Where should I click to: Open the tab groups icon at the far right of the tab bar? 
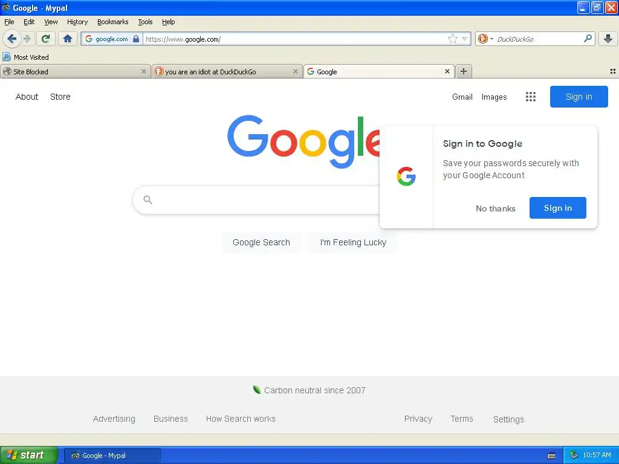pos(613,71)
